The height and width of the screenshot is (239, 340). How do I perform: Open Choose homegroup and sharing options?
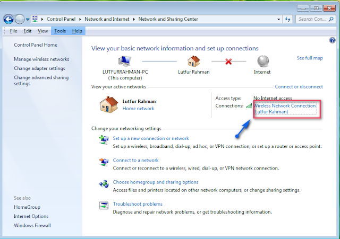[156, 182]
